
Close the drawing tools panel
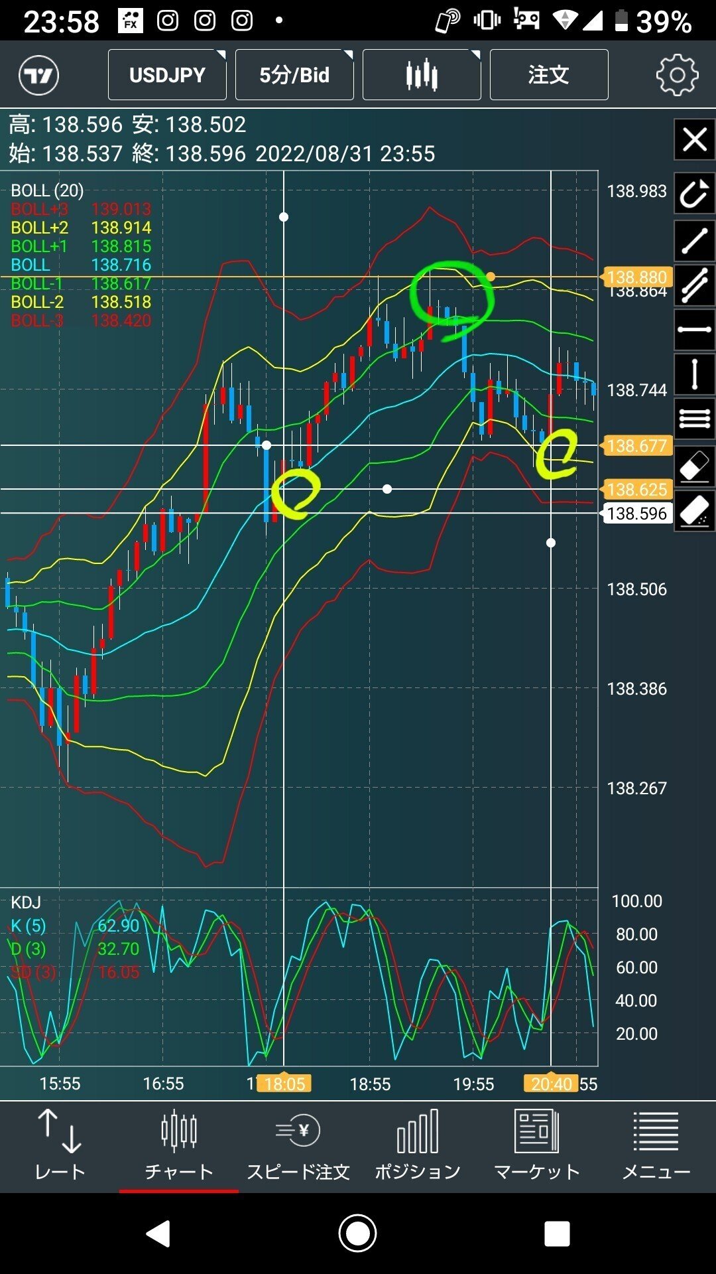pyautogui.click(x=694, y=140)
